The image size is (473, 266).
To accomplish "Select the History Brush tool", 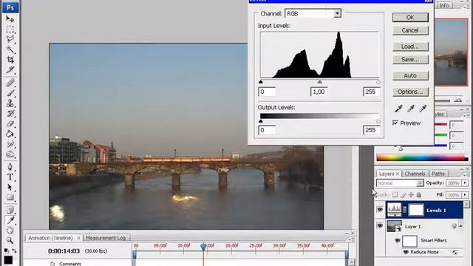I will coord(10,113).
